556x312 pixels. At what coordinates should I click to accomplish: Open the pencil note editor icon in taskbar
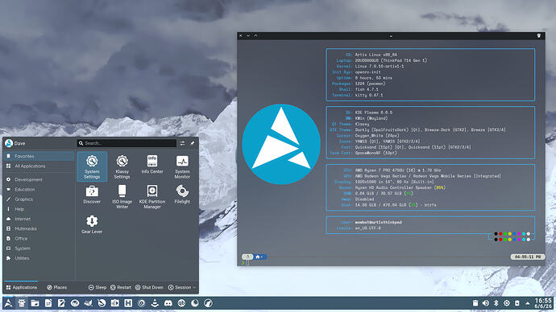[x=61, y=303]
